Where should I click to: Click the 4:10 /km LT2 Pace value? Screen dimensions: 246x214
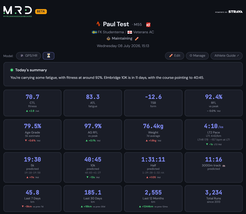[x=214, y=126]
